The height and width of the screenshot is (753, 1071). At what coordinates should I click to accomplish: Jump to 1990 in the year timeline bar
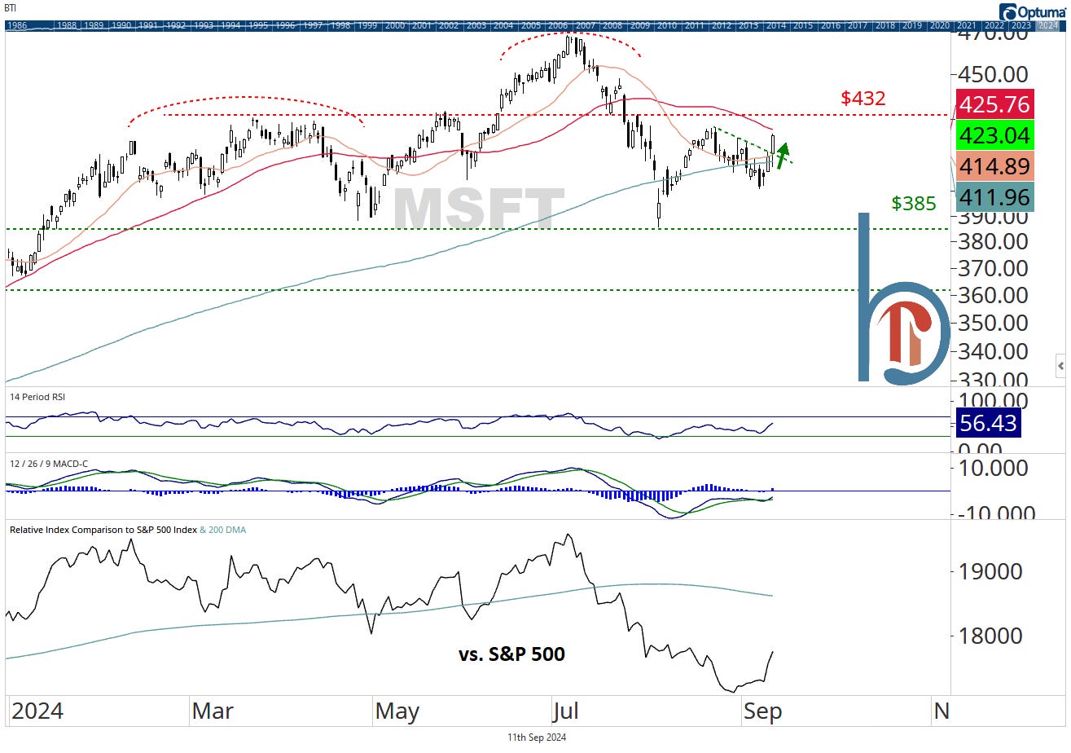point(122,25)
